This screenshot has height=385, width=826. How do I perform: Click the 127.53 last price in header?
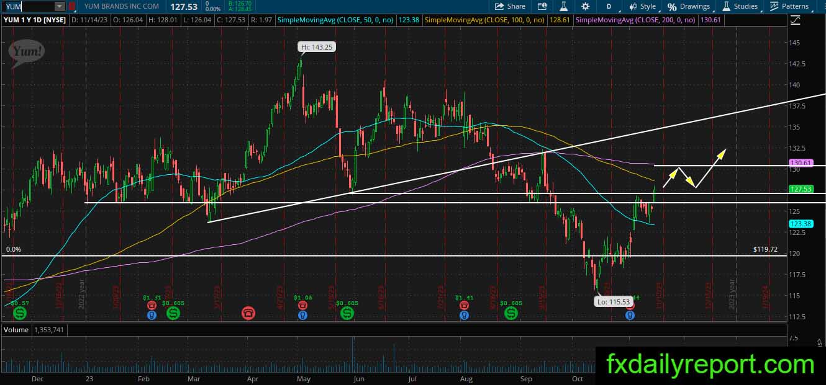click(184, 6)
